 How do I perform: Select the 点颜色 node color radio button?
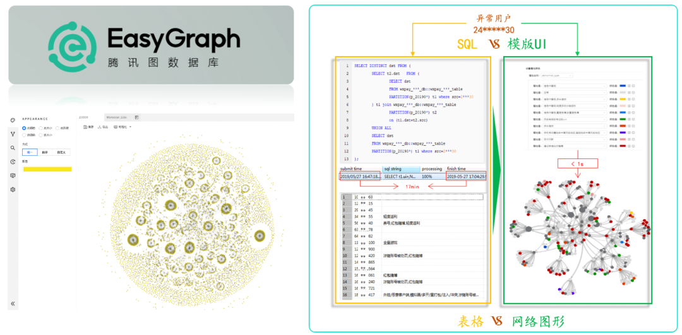[24, 128]
